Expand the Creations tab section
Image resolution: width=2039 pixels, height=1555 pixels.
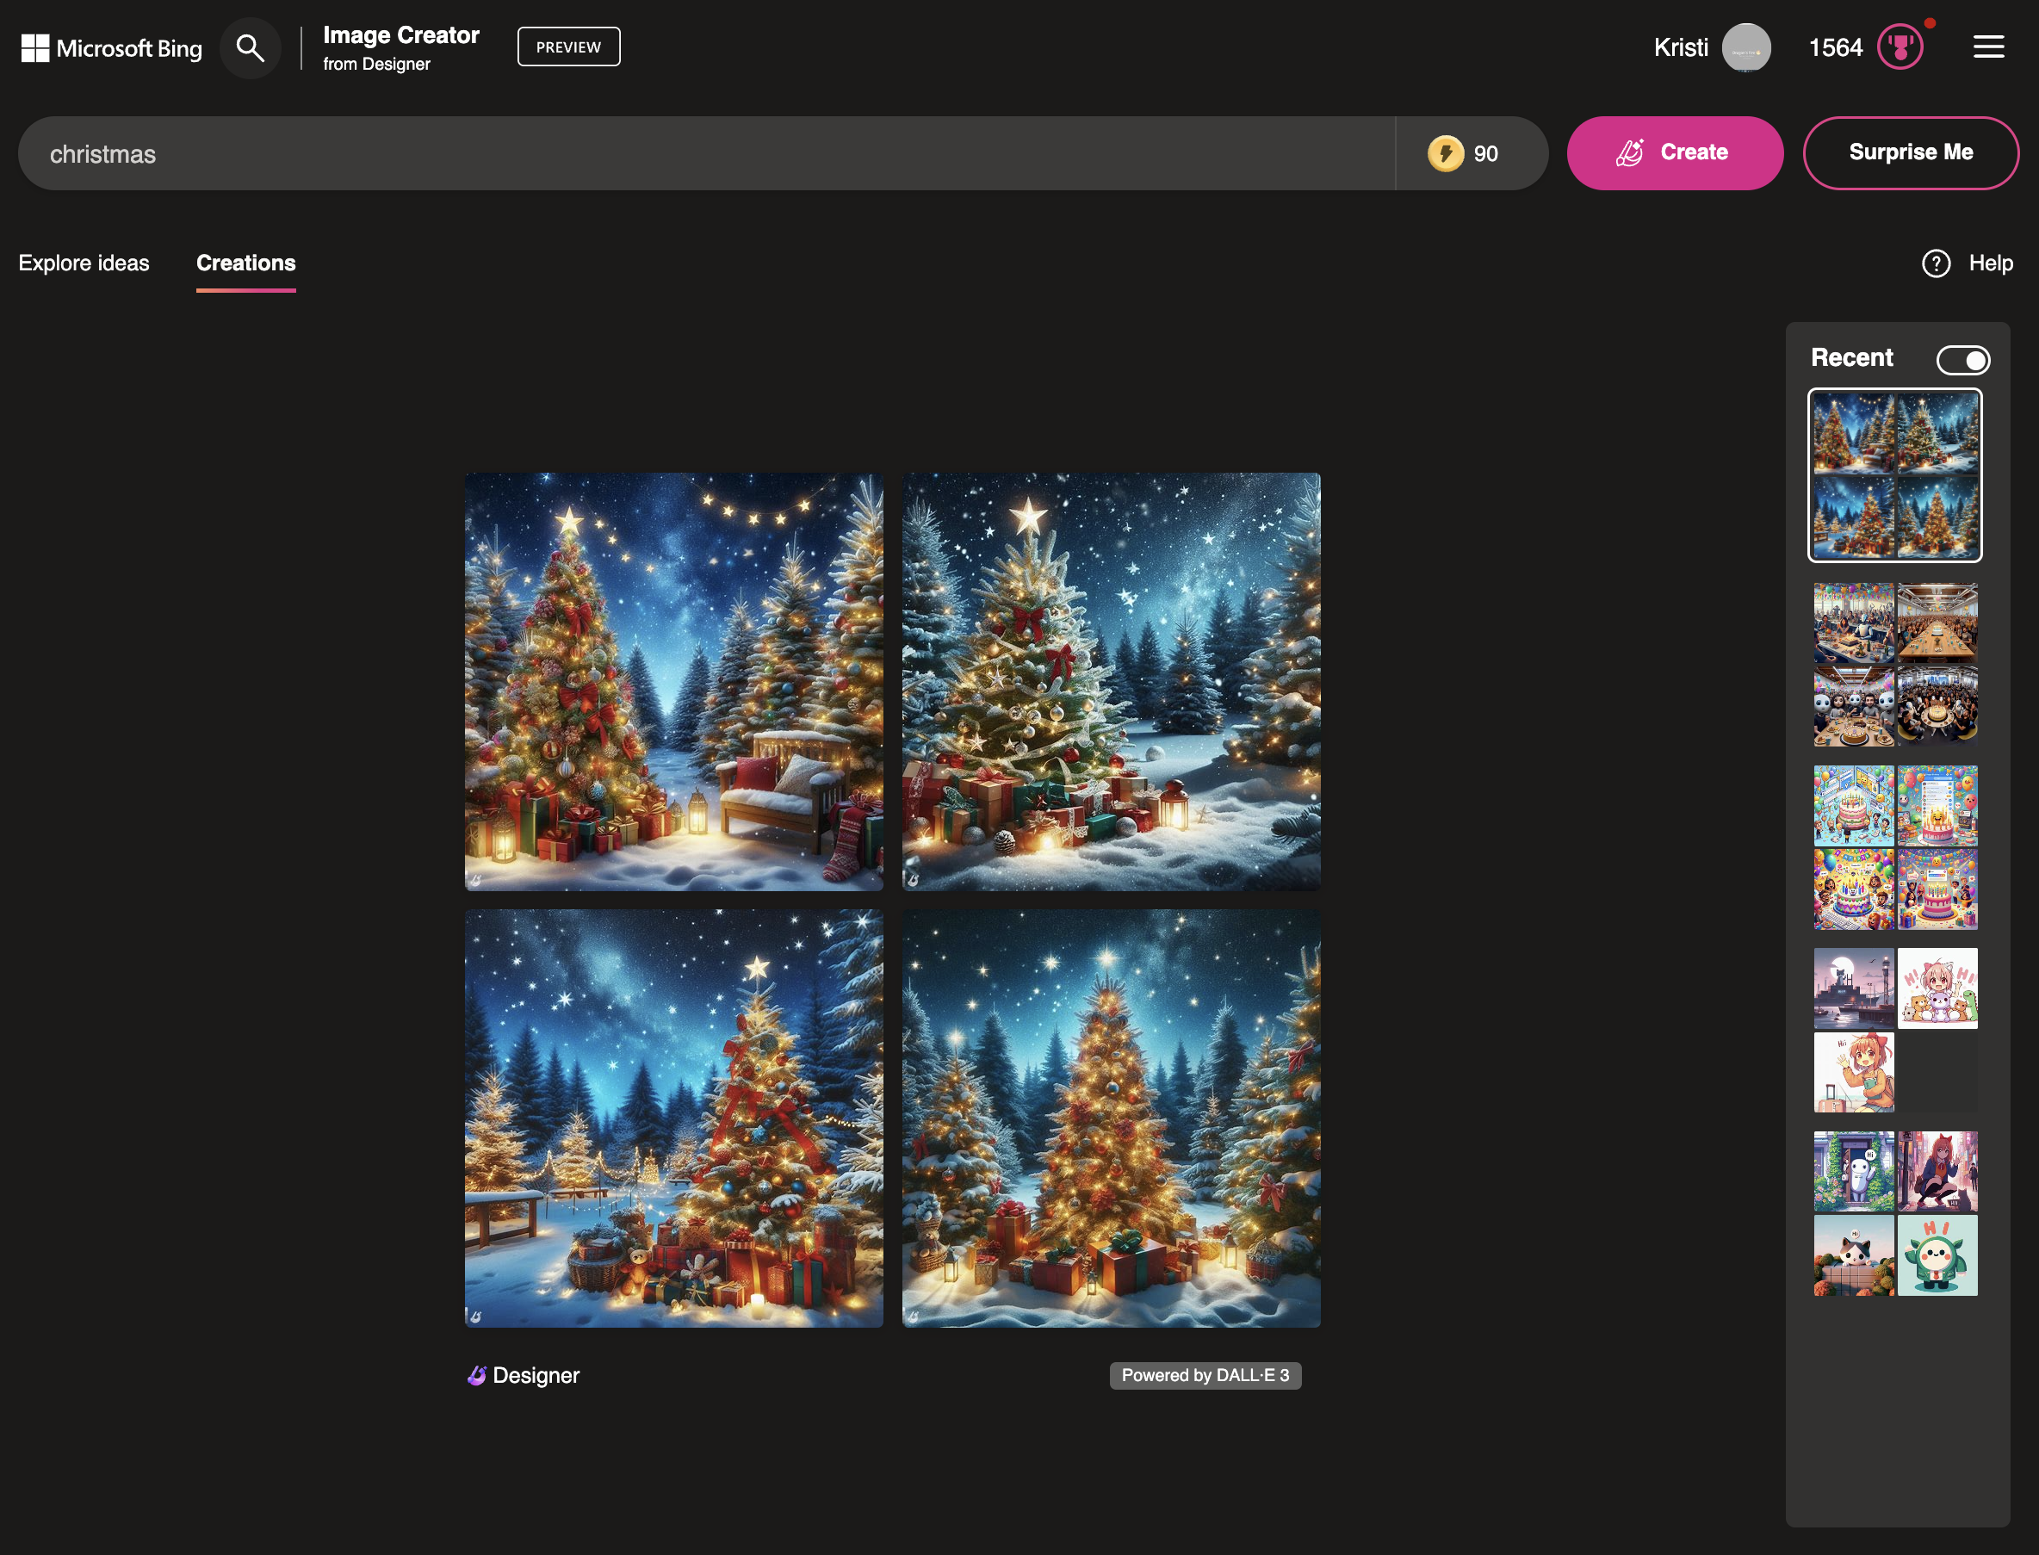245,263
